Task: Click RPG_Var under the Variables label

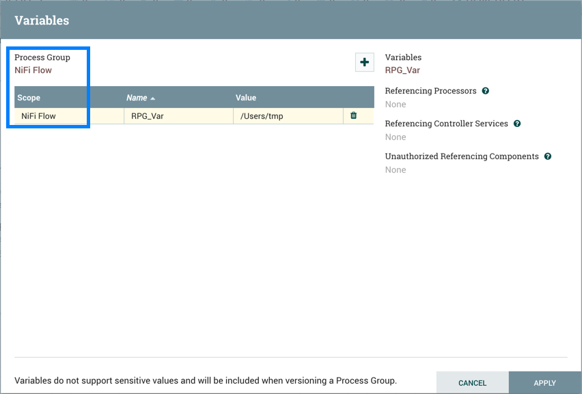Action: point(402,70)
